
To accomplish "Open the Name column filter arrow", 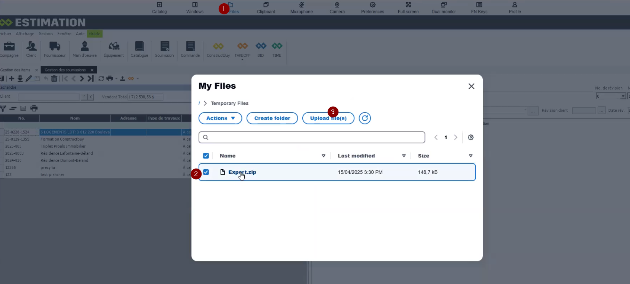I will [x=324, y=156].
